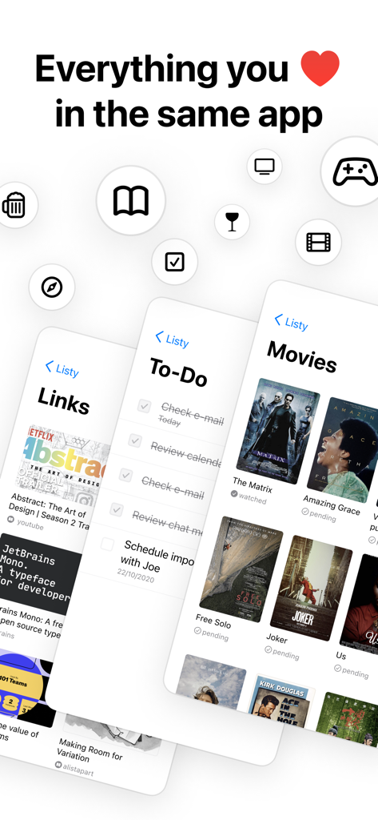Click the 'Amazing Grace' title text
This screenshot has width=378, height=820.
[x=332, y=505]
